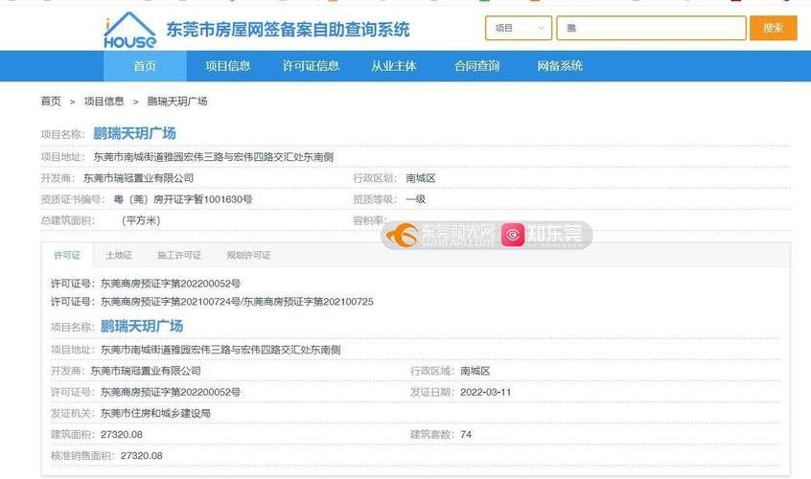811x479 pixels.
Task: Open the 首页 nav menu item
Action: pyautogui.click(x=145, y=66)
